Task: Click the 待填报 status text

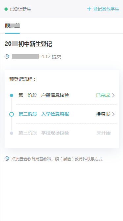Action: pyautogui.click(x=103, y=114)
